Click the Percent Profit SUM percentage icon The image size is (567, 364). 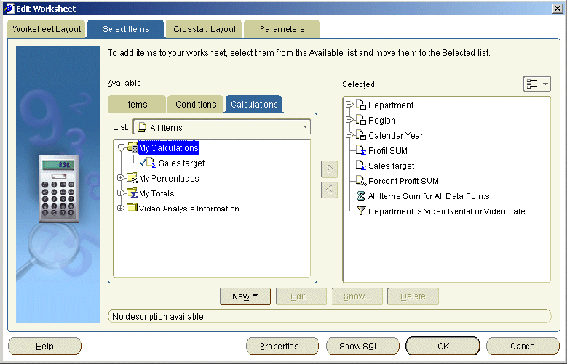[x=361, y=181]
